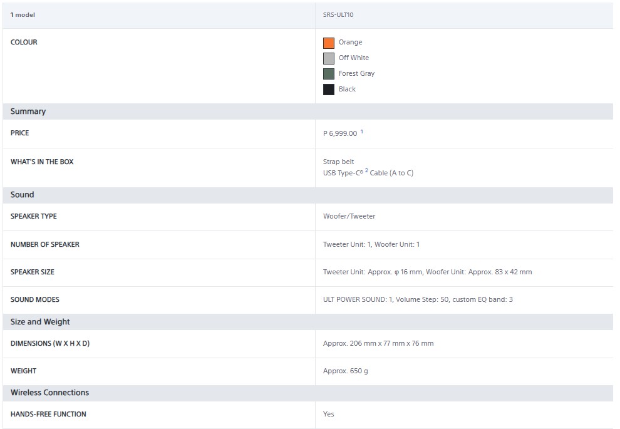Click the WHAT'S IN THE BOX row label
Screen dimensions: 620x429
(42, 162)
